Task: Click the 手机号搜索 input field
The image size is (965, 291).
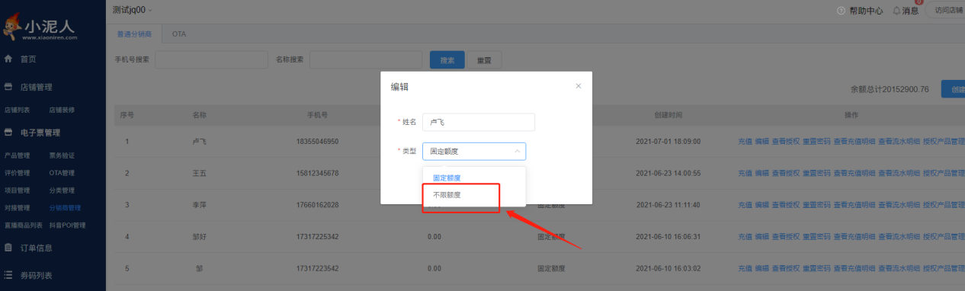Action: tap(211, 59)
